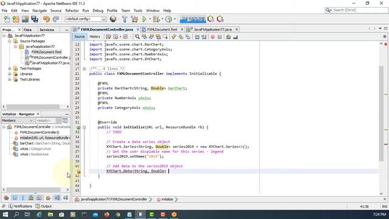Run the project with the green play icon
389x219 pixels.
tap(144, 19)
